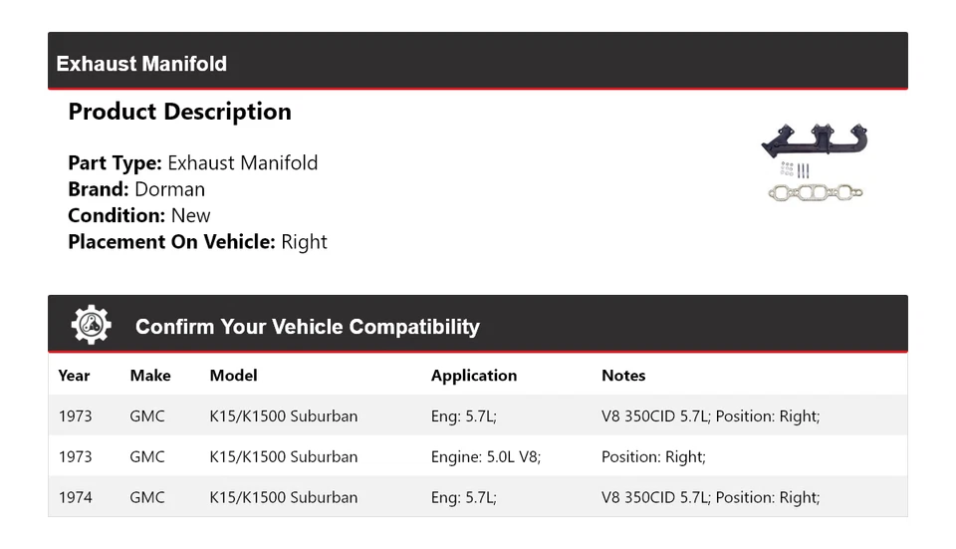
Task: Click the Brand: Dorman line
Action: tap(136, 189)
